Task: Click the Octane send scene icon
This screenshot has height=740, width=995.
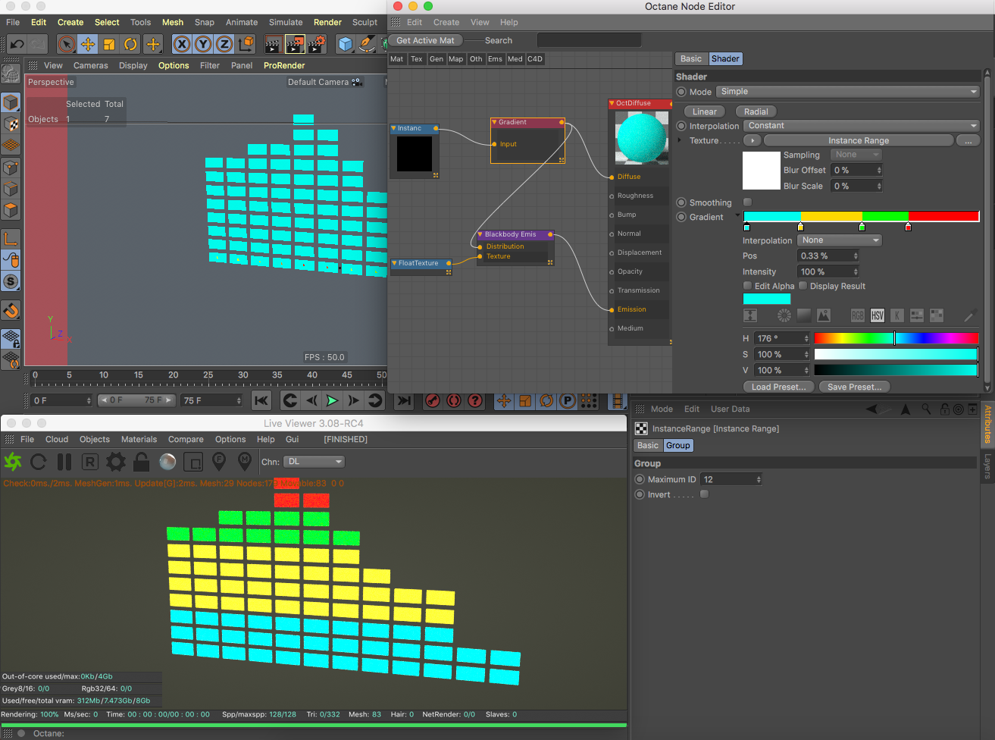Action: pyautogui.click(x=13, y=461)
